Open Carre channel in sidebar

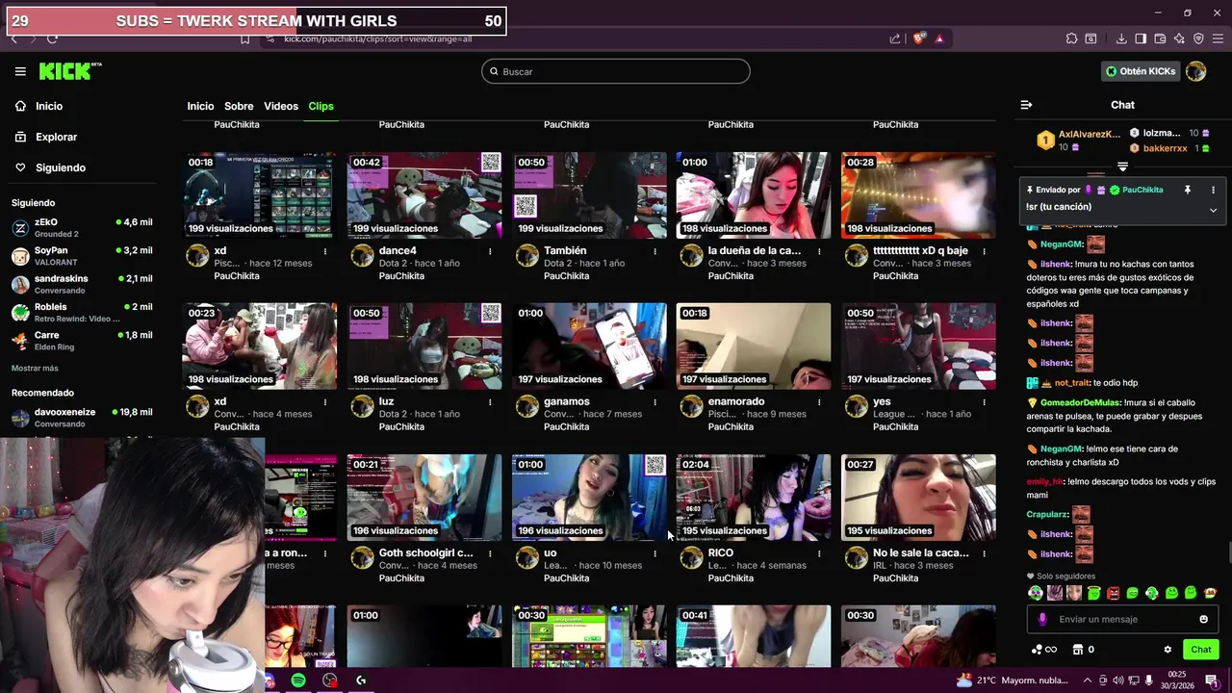click(82, 341)
